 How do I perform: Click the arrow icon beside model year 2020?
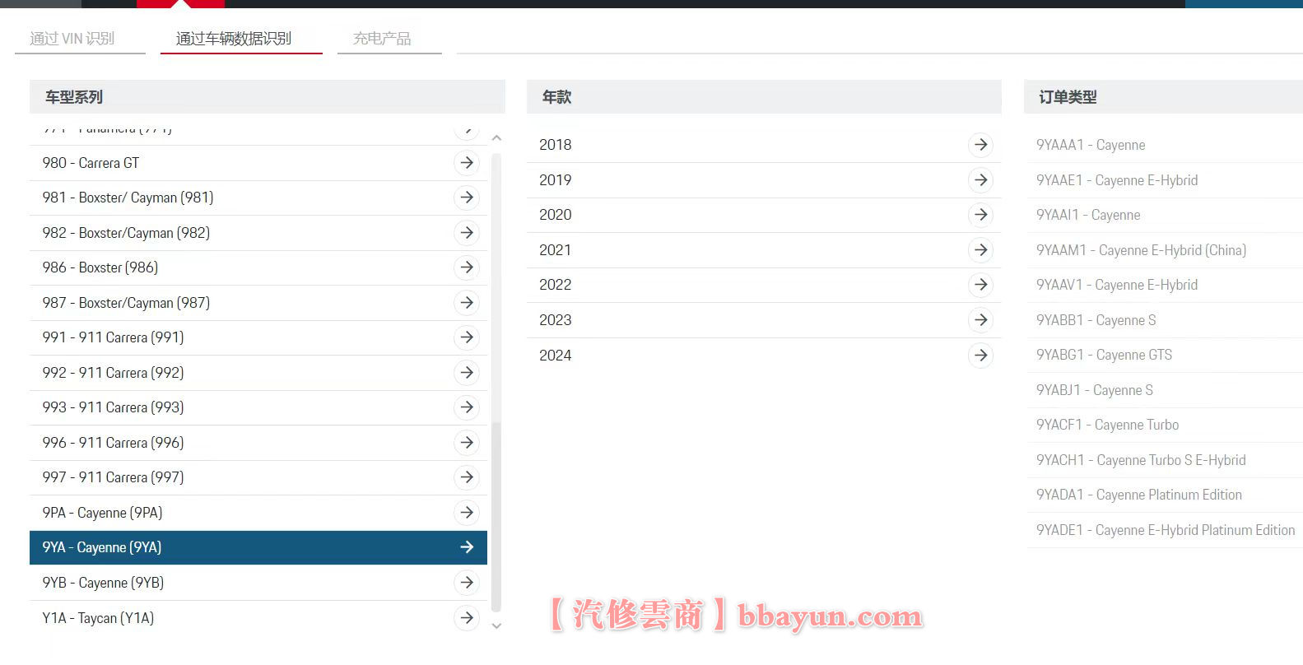980,215
